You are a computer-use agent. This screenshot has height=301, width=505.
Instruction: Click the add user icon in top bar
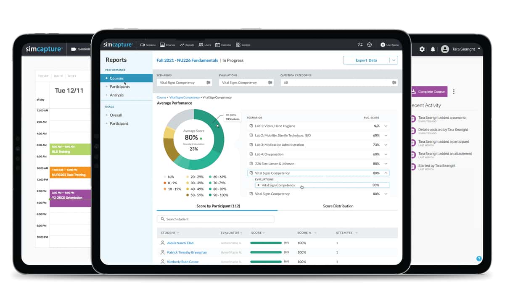tap(360, 45)
